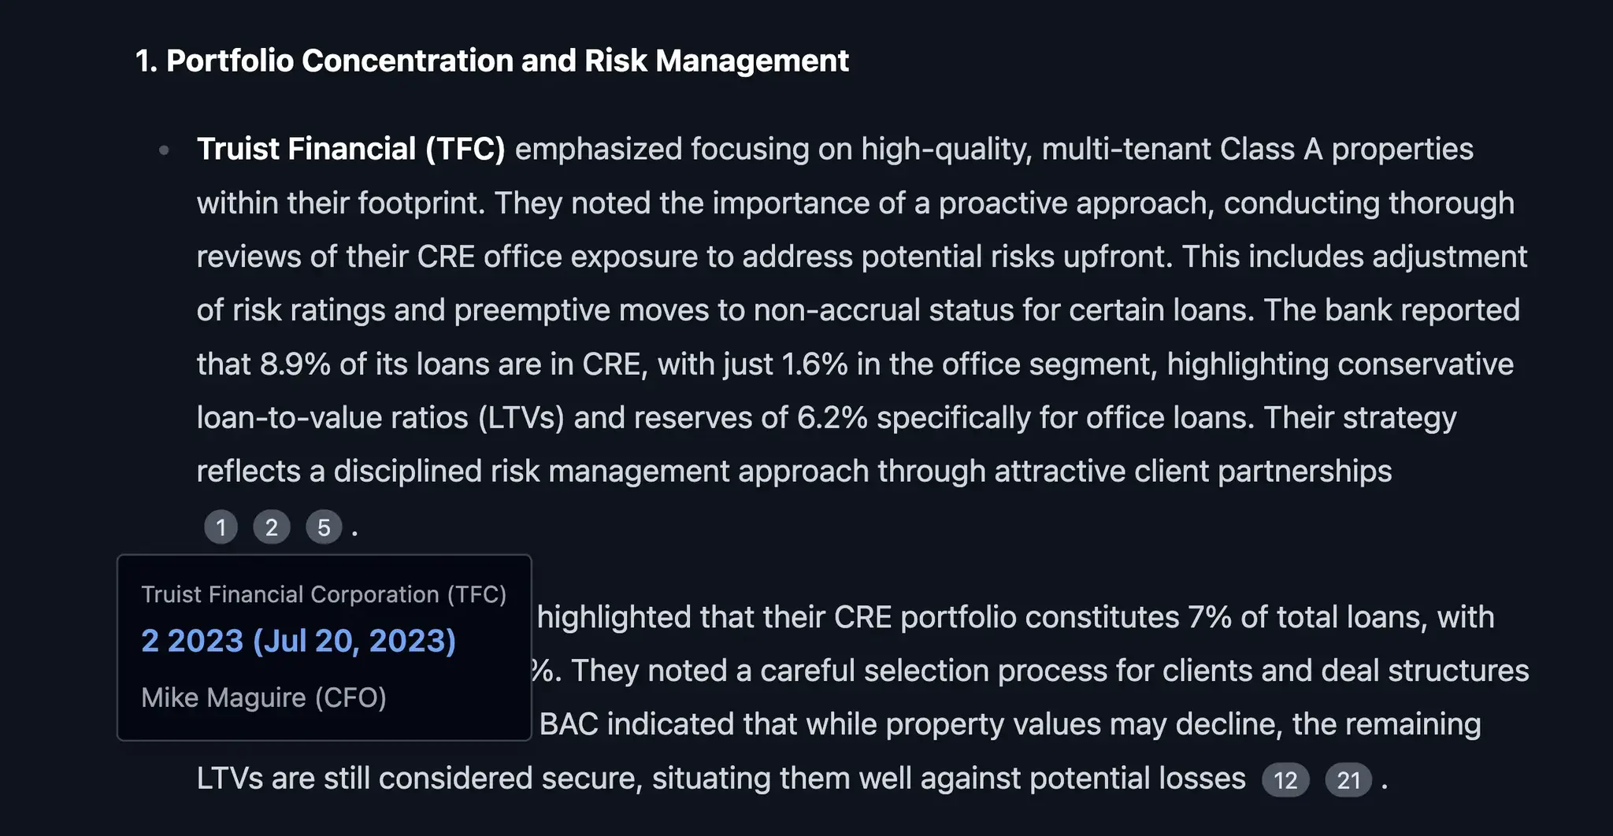Click the phrase 'Class A properties'
1613x836 pixels.
pos(1347,149)
